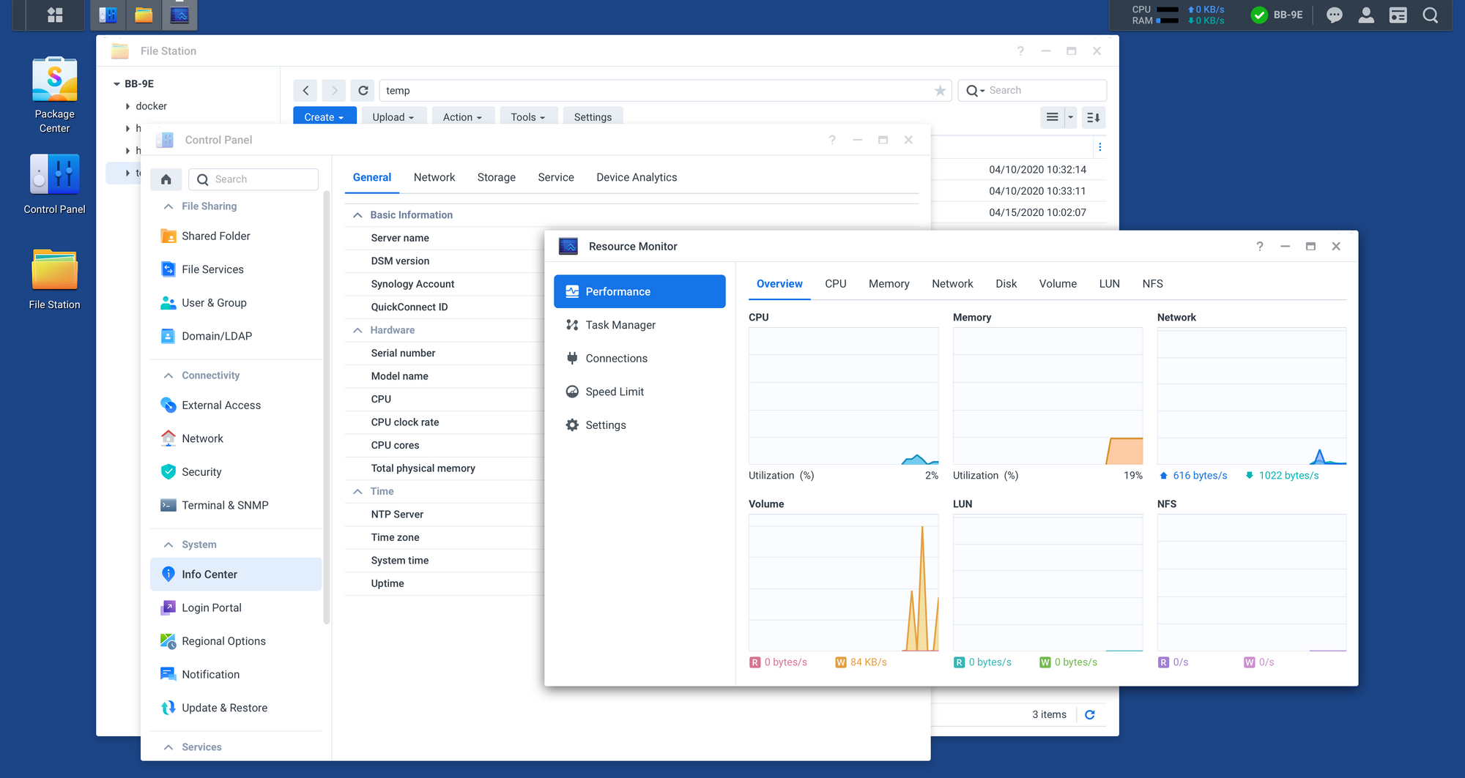Open the notifications speech bubble icon
The image size is (1465, 778).
pyautogui.click(x=1335, y=15)
